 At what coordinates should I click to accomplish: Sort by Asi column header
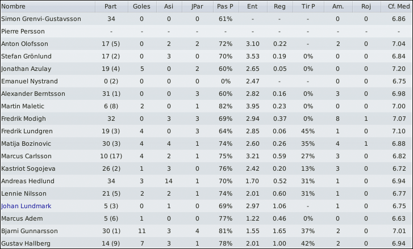(169, 6)
